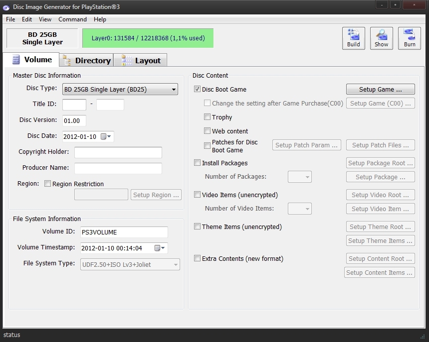Check Extra Contents (new format) box
The image size is (429, 342).
197,258
